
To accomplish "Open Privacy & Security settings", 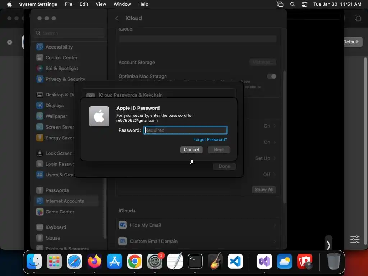I will (x=67, y=79).
